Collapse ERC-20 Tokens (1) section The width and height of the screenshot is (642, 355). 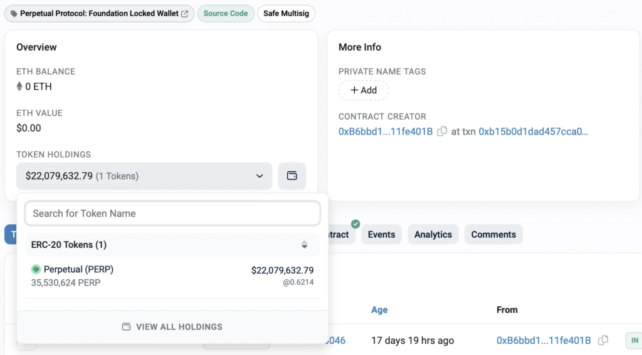[x=172, y=245]
